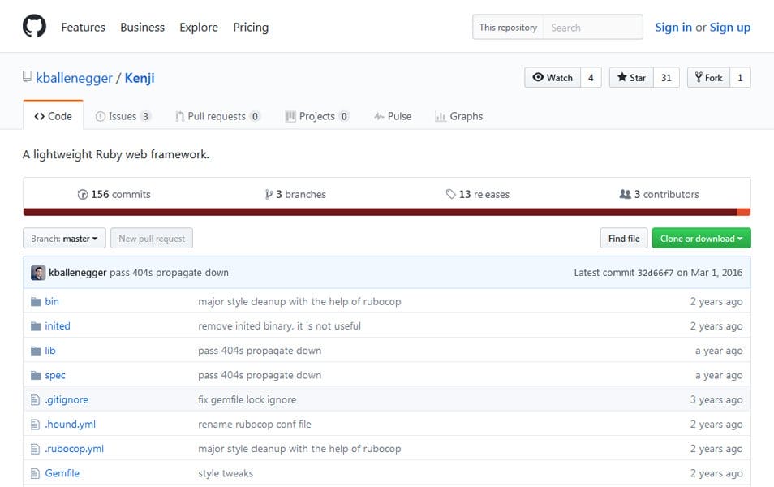Viewport: 774px width, 487px height.
Task: Click kballenegger's avatar in the commit bar
Action: tap(38, 273)
